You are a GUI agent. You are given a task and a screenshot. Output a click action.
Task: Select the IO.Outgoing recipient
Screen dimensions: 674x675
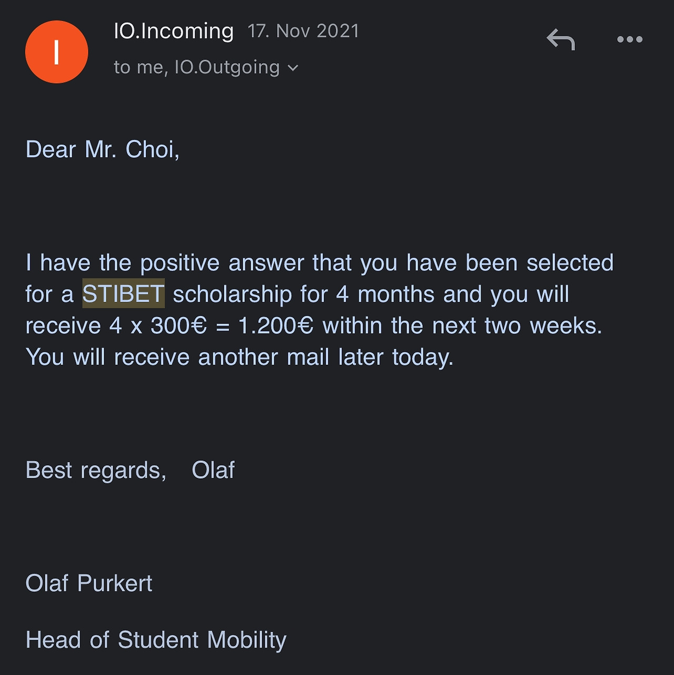pyautogui.click(x=227, y=67)
